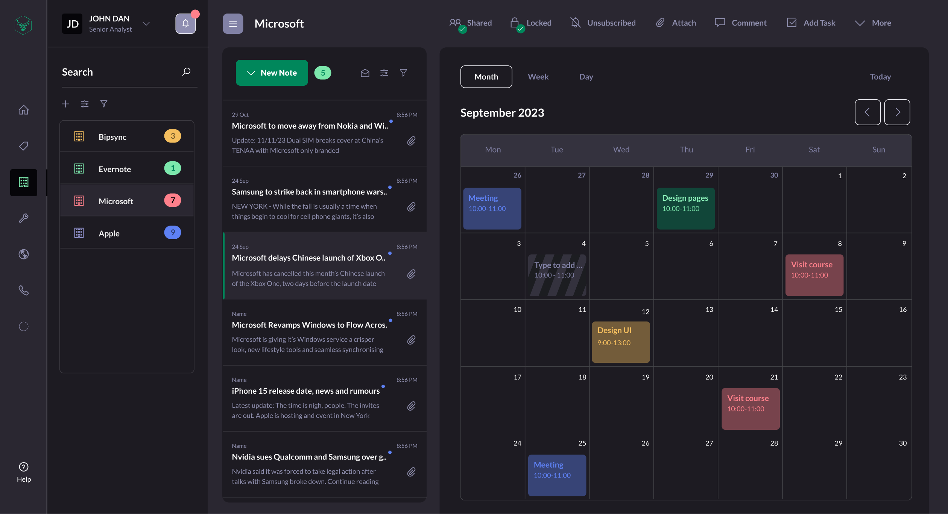Select the companies building icon in sidebar
Image resolution: width=948 pixels, height=514 pixels.
24,182
